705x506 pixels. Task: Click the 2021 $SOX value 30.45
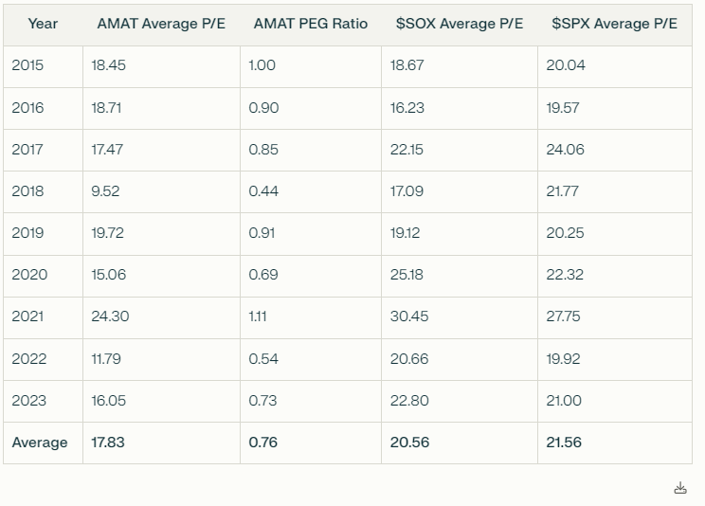[x=408, y=316]
